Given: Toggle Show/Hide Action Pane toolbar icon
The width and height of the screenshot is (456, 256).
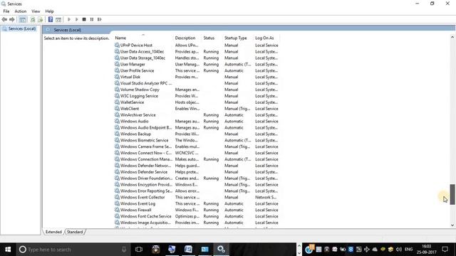Looking at the screenshot, I should [58, 19].
